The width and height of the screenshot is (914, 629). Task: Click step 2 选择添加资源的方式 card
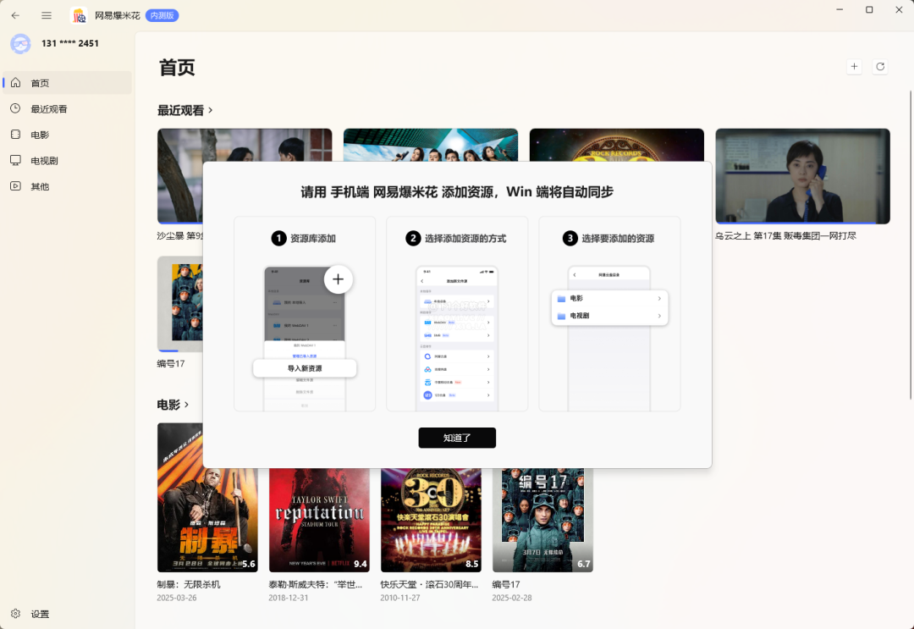click(x=457, y=313)
